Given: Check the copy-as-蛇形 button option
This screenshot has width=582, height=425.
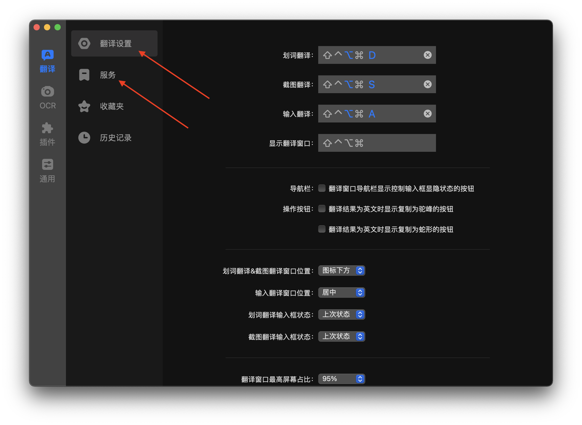Looking at the screenshot, I should coord(322,229).
